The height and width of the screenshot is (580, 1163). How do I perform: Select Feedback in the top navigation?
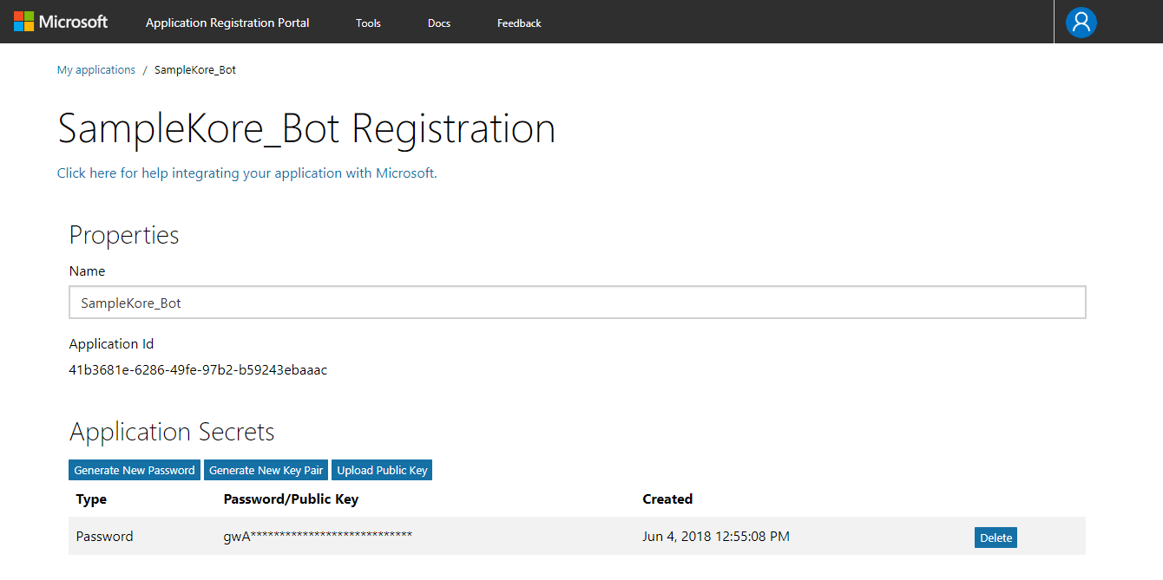coord(519,23)
